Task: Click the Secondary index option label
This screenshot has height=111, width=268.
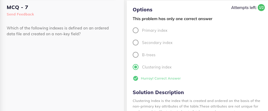Action: [157, 43]
